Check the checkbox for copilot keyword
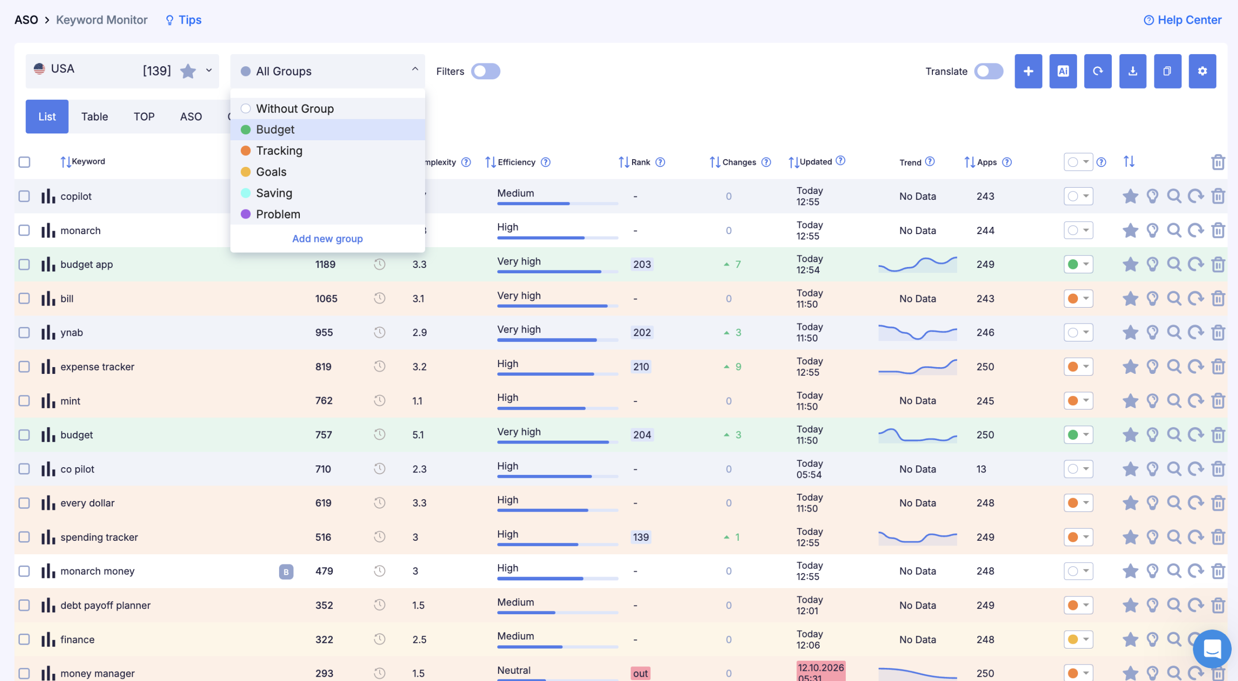Screen dimensions: 1238x681 tap(24, 196)
